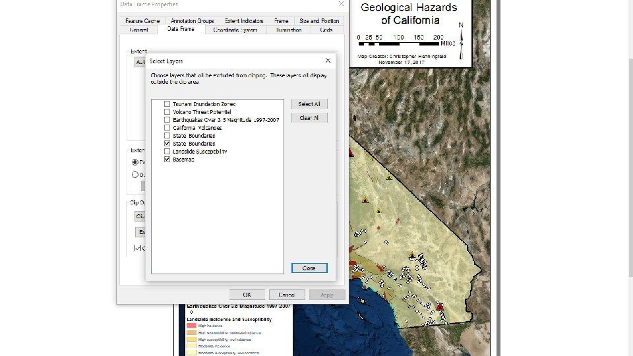Click OK in Data Frame Properties
Viewport: 633px width, 356px height.
[x=247, y=295]
